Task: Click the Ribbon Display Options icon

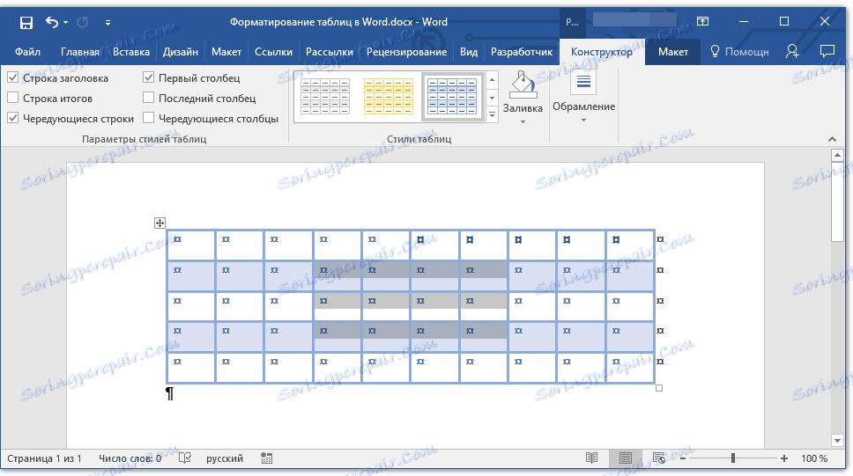Action: pyautogui.click(x=703, y=21)
